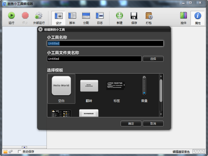Viewport: 208px width, 156px height.
Task: Close the create new widget dialog
Action: point(41,29)
